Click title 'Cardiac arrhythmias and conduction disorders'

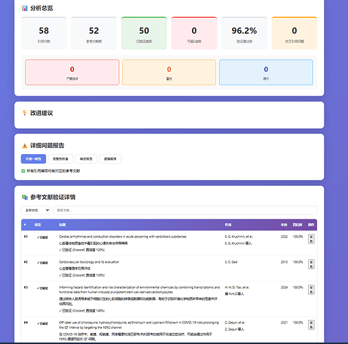(122, 237)
